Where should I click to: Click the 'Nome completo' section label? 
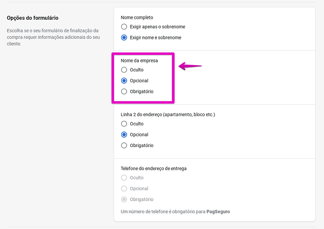(x=137, y=17)
